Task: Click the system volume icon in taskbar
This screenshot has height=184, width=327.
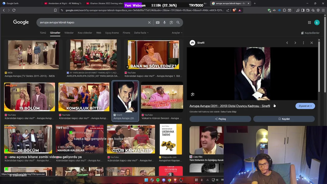Action: 217,180
